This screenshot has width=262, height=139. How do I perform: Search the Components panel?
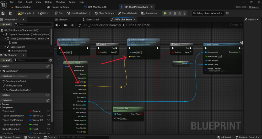coord(33,24)
